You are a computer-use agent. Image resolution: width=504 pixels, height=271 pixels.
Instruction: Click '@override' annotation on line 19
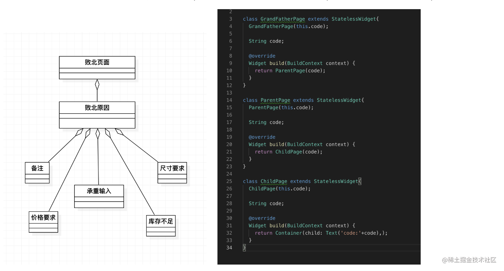pyautogui.click(x=262, y=137)
